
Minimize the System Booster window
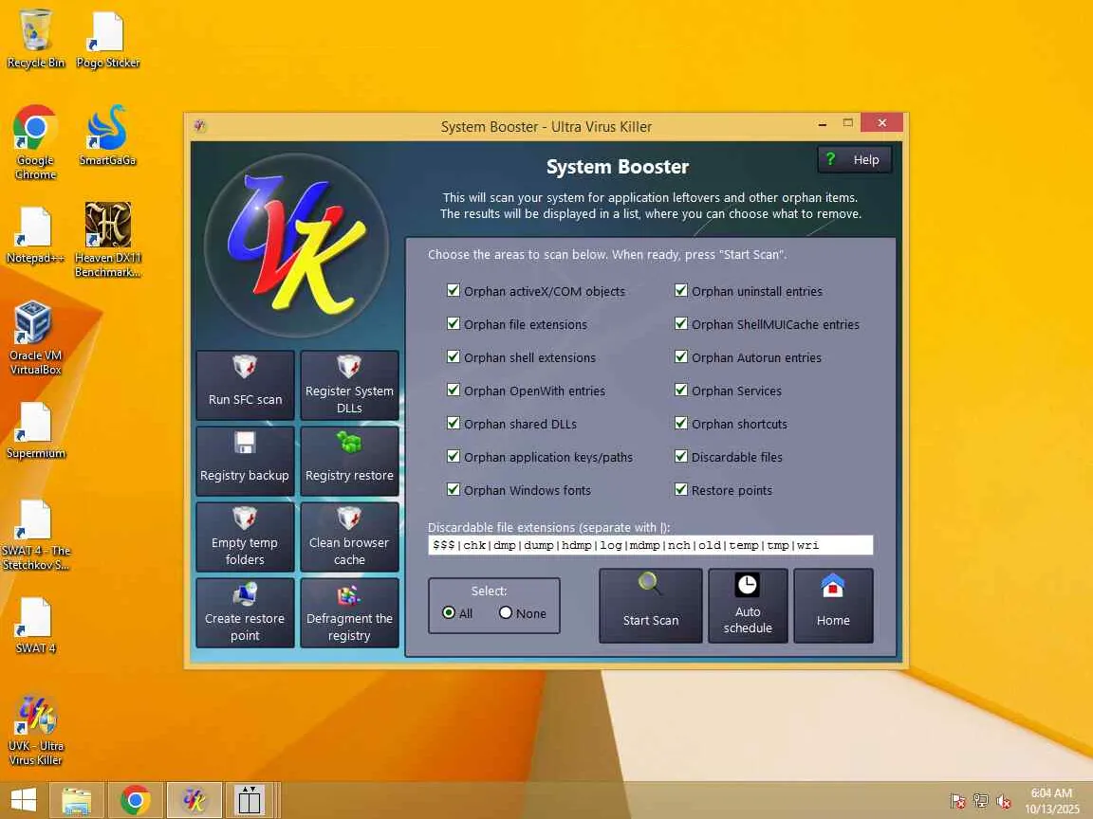coord(823,124)
